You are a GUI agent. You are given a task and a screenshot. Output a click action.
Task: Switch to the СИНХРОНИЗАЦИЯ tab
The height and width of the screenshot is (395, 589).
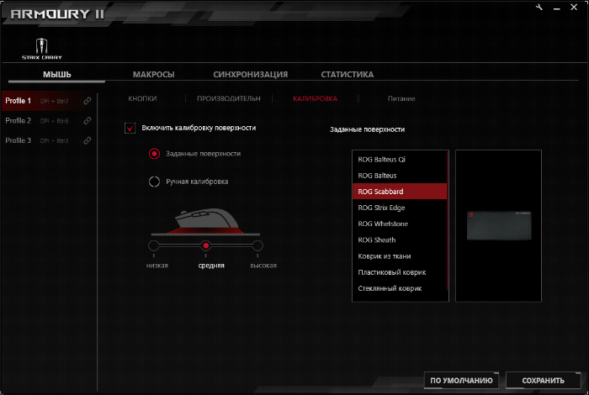point(251,74)
